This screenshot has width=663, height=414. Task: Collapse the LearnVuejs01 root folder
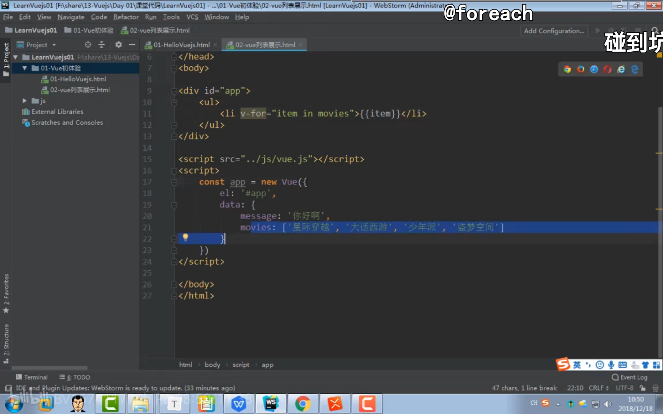coord(16,57)
